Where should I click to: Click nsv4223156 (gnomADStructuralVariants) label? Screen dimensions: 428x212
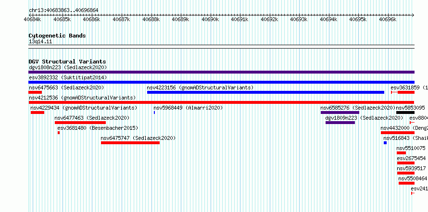click(201, 87)
